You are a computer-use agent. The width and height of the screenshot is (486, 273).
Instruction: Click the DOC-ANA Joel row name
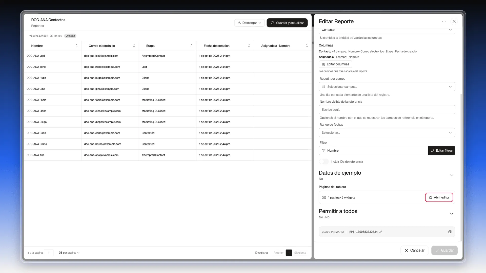(36, 56)
